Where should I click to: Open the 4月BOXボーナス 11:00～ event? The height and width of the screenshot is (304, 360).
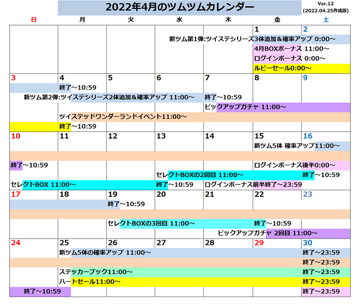[x=291, y=49]
